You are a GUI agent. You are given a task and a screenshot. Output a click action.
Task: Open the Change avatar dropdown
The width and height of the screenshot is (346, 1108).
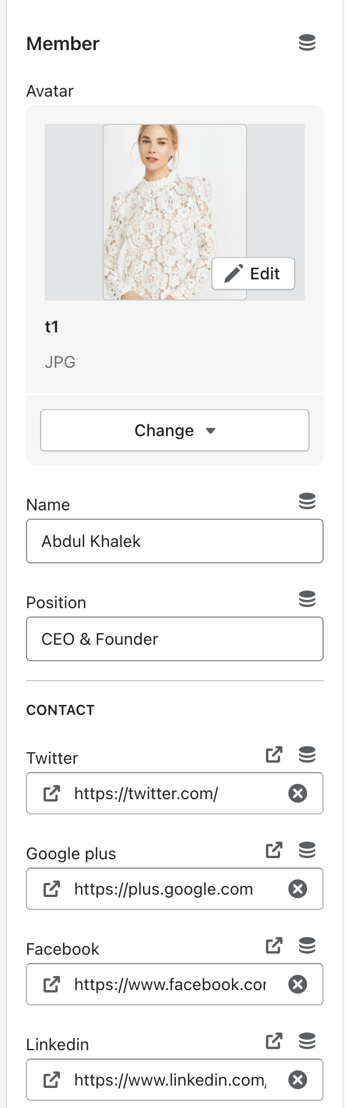[175, 431]
